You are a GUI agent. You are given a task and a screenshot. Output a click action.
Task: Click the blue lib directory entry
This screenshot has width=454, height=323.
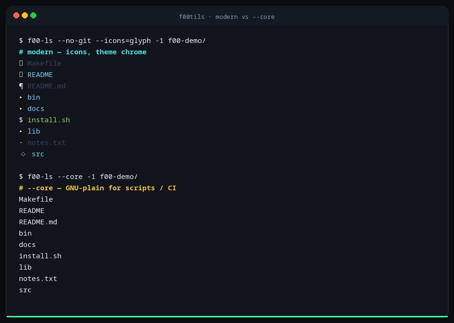(x=34, y=131)
